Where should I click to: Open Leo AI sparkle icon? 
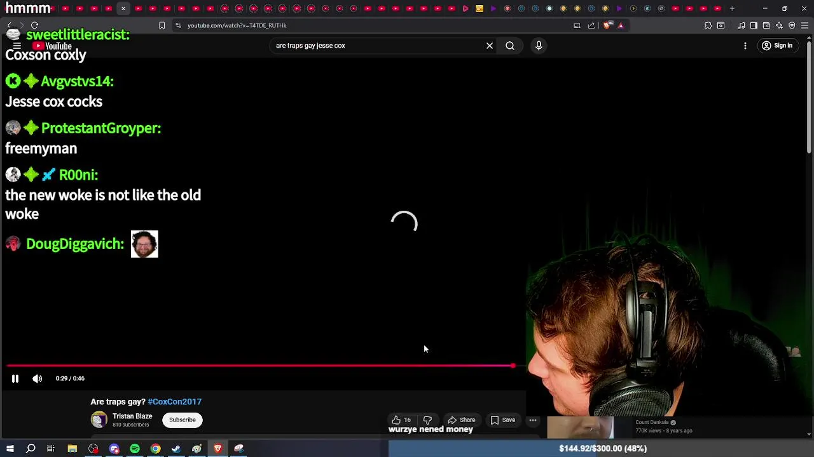[779, 25]
